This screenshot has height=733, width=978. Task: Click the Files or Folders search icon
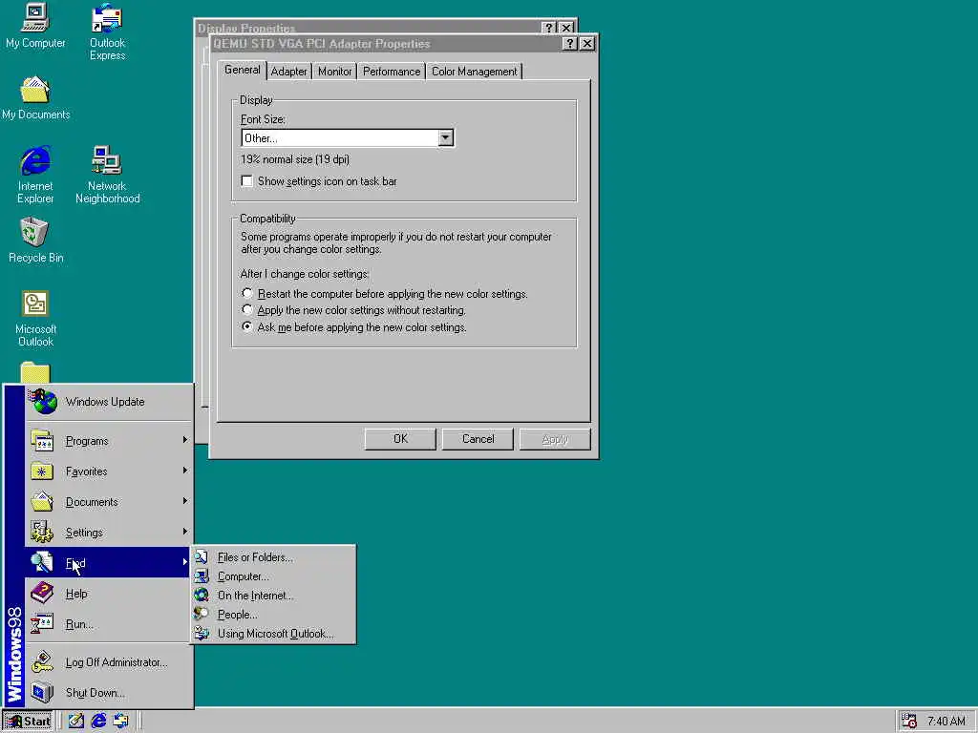pyautogui.click(x=202, y=557)
